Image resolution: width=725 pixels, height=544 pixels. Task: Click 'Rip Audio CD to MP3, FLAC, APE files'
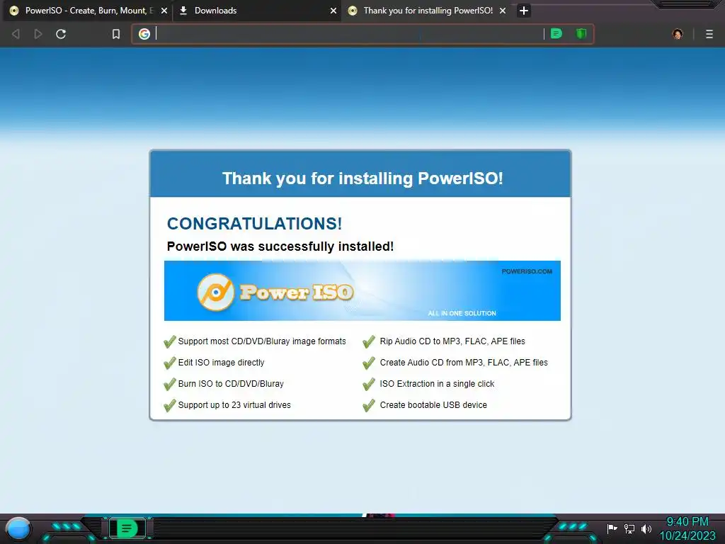[x=452, y=341]
